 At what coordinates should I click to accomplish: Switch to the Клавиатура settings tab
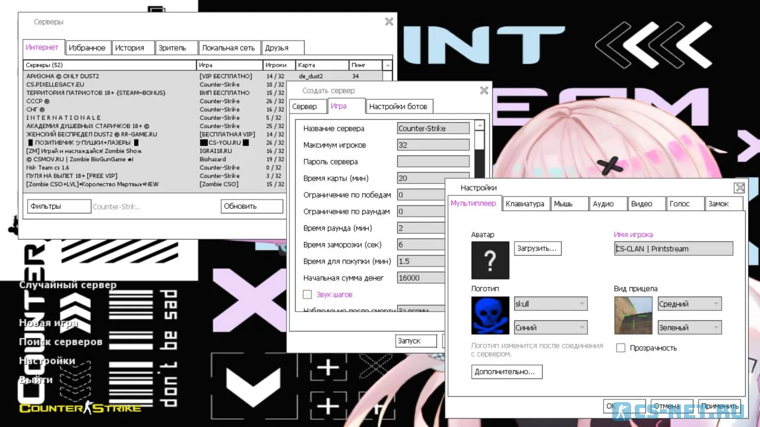point(524,203)
